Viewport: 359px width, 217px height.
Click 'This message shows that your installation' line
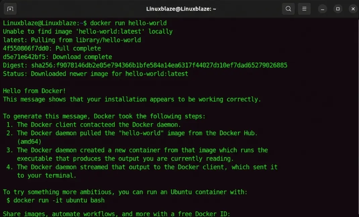132,99
